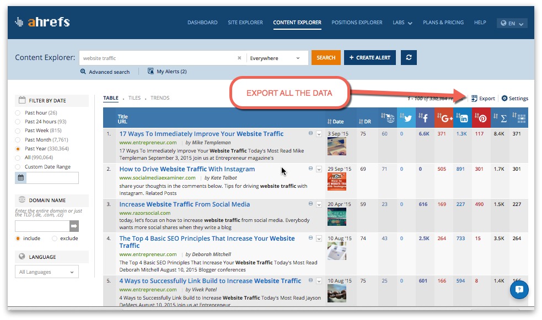Viewport: 542px width, 320px height.
Task: Click the orange SEARCH button
Action: pyautogui.click(x=326, y=58)
